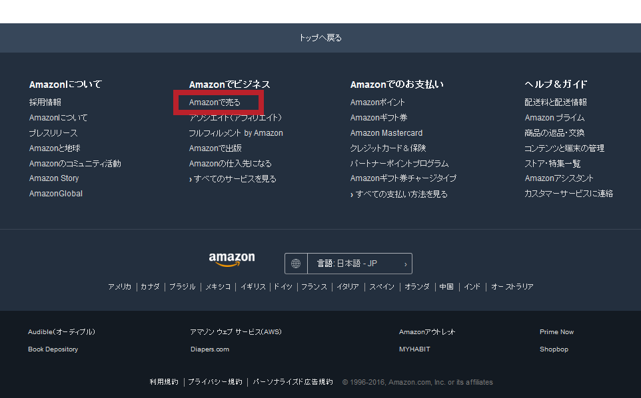Viewport: 641px width, 398px height.
Task: Visit アマゾン ウェブ サービス(AWS) link
Action: tap(236, 332)
